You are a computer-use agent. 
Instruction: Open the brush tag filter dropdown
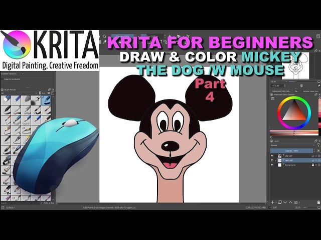[x=19, y=93]
